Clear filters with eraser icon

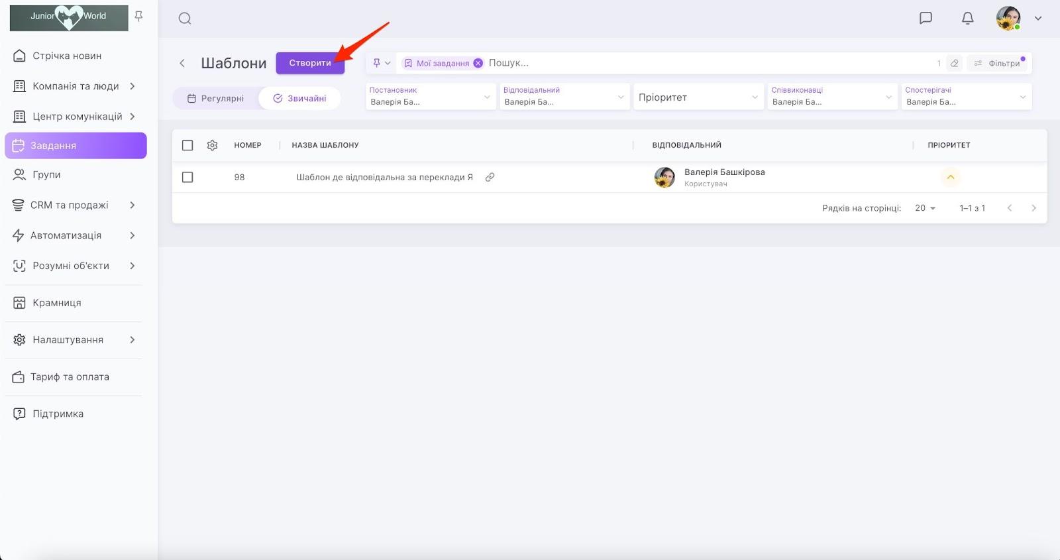coord(954,63)
